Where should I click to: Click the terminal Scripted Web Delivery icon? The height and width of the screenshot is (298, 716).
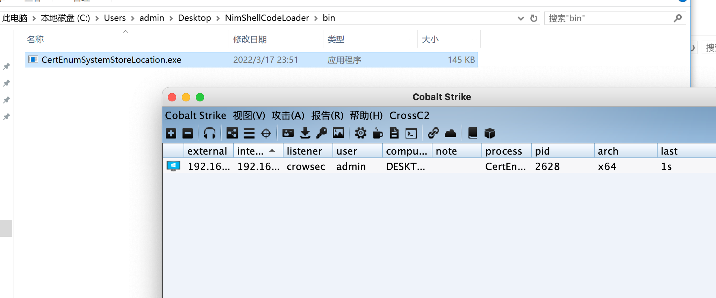coord(411,133)
